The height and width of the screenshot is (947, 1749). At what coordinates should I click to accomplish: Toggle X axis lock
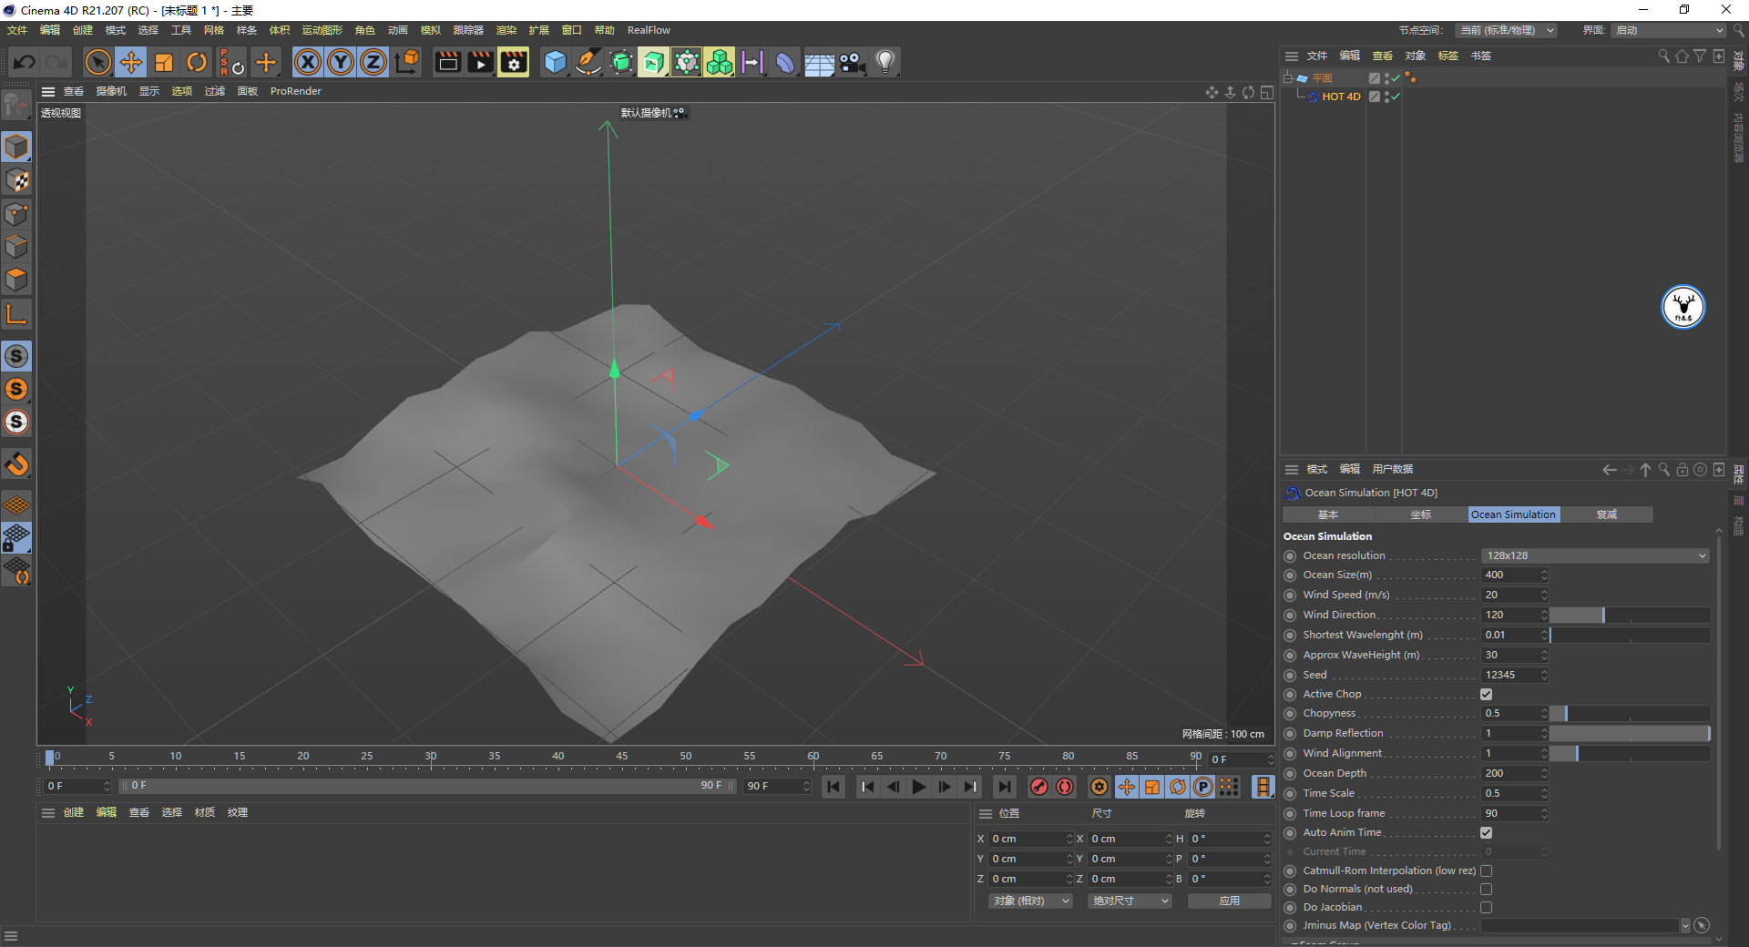[308, 62]
